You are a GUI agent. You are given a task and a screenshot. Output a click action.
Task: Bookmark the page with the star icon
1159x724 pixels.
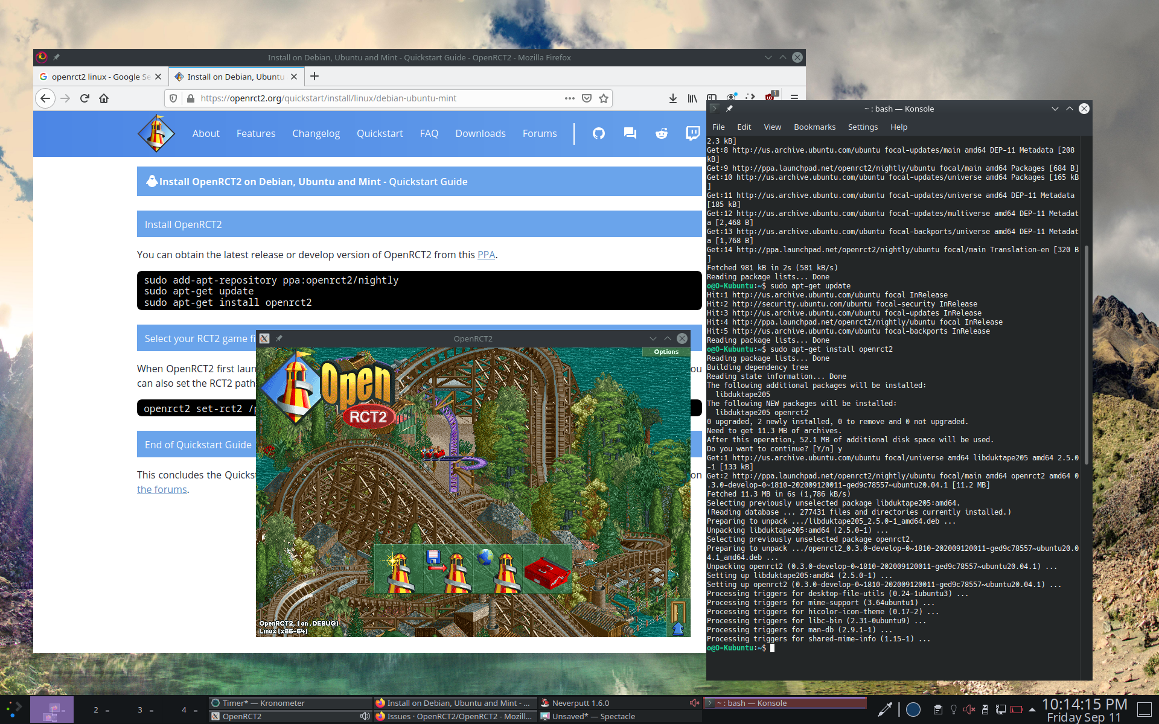pyautogui.click(x=603, y=98)
